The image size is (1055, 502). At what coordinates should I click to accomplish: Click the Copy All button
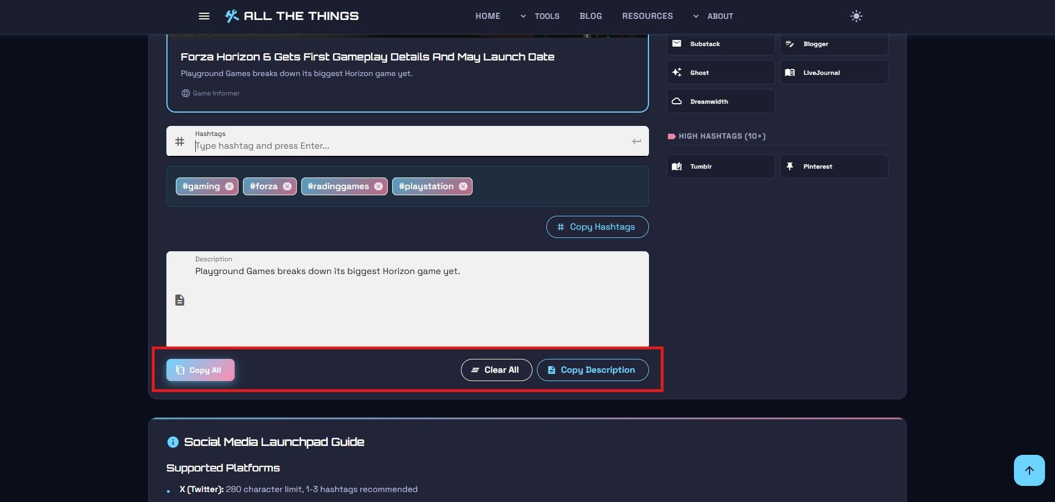[x=200, y=369]
